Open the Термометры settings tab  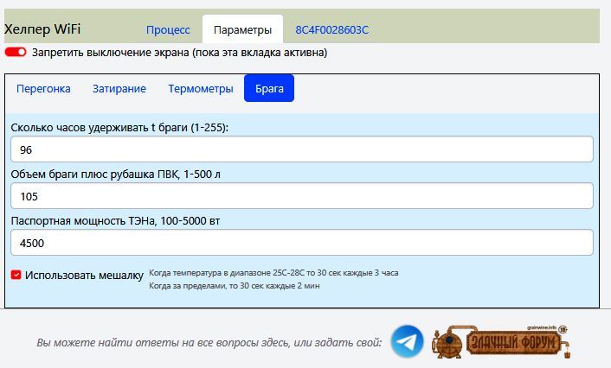pyautogui.click(x=201, y=89)
